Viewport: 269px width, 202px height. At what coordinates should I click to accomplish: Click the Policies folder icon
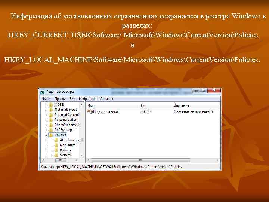[51, 135]
